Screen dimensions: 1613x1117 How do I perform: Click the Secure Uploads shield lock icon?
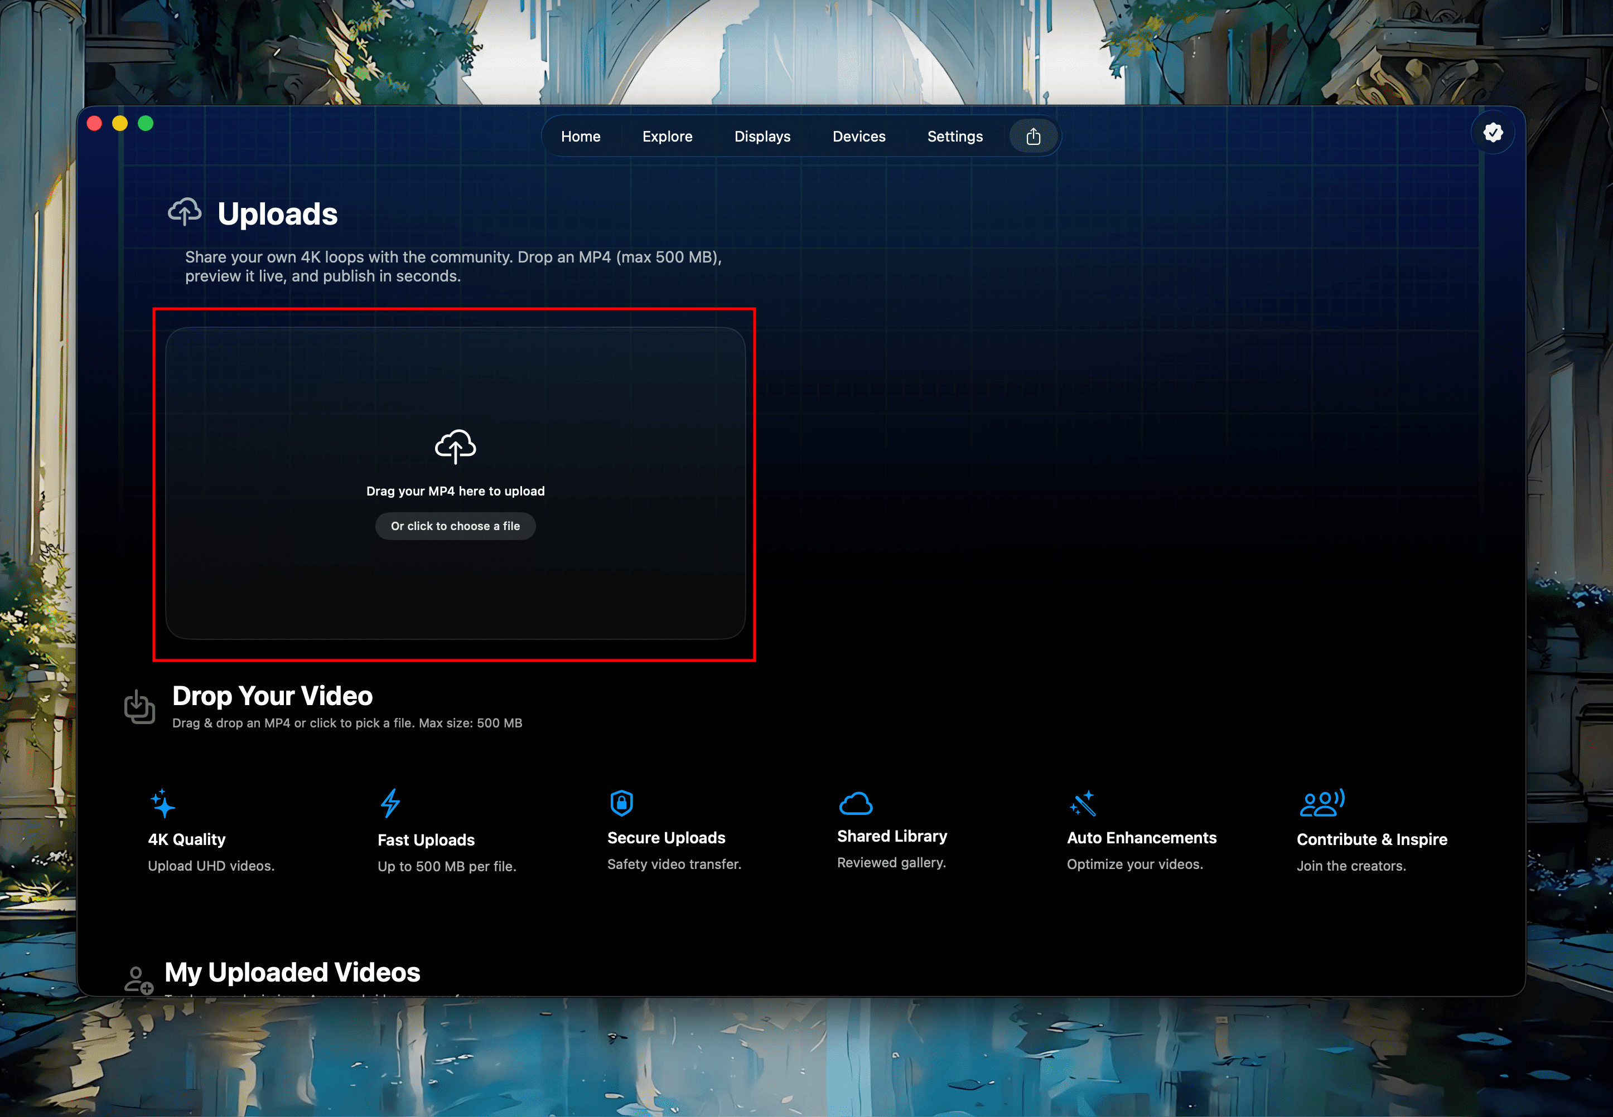tap(621, 803)
